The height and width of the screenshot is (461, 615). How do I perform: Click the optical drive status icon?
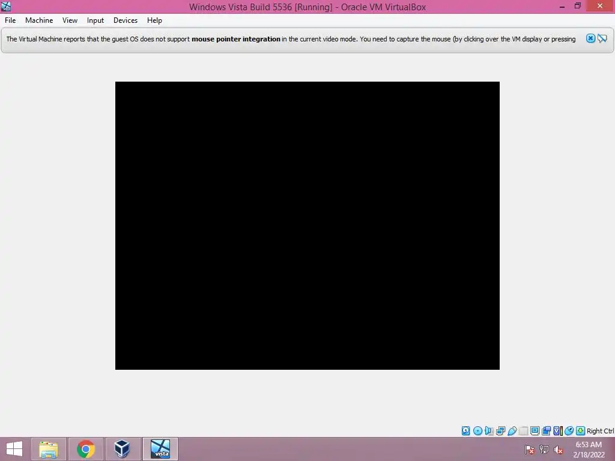point(477,431)
